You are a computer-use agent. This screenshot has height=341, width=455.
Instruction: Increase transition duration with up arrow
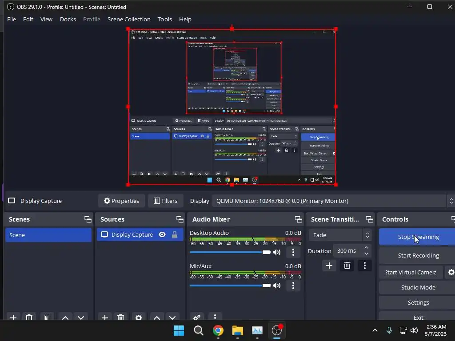(x=367, y=248)
